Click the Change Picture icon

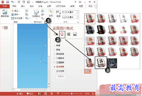[x=27, y=14]
